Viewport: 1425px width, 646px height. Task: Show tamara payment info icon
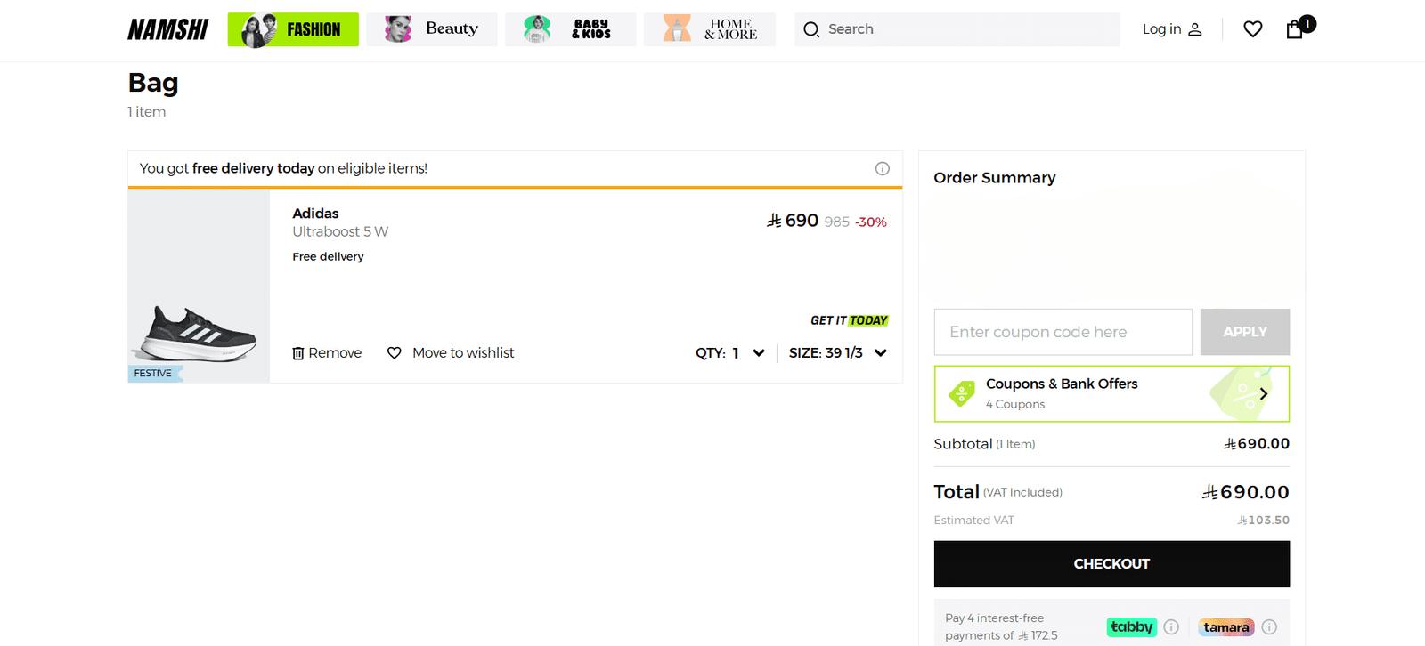pyautogui.click(x=1269, y=627)
